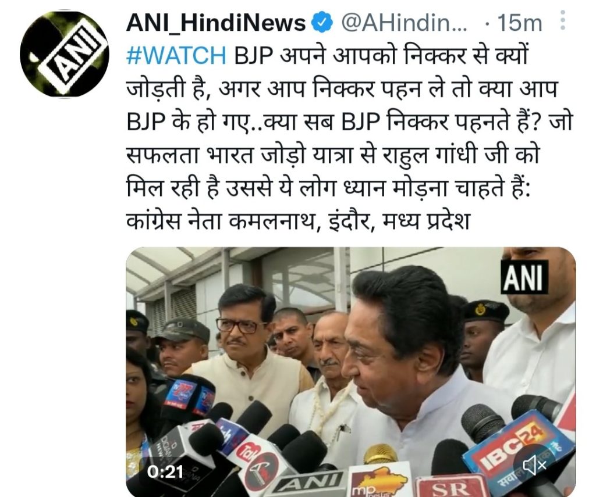This screenshot has height=497, width=596.
Task: Open the tweet's three-dot more options menu
Action: pyautogui.click(x=563, y=20)
